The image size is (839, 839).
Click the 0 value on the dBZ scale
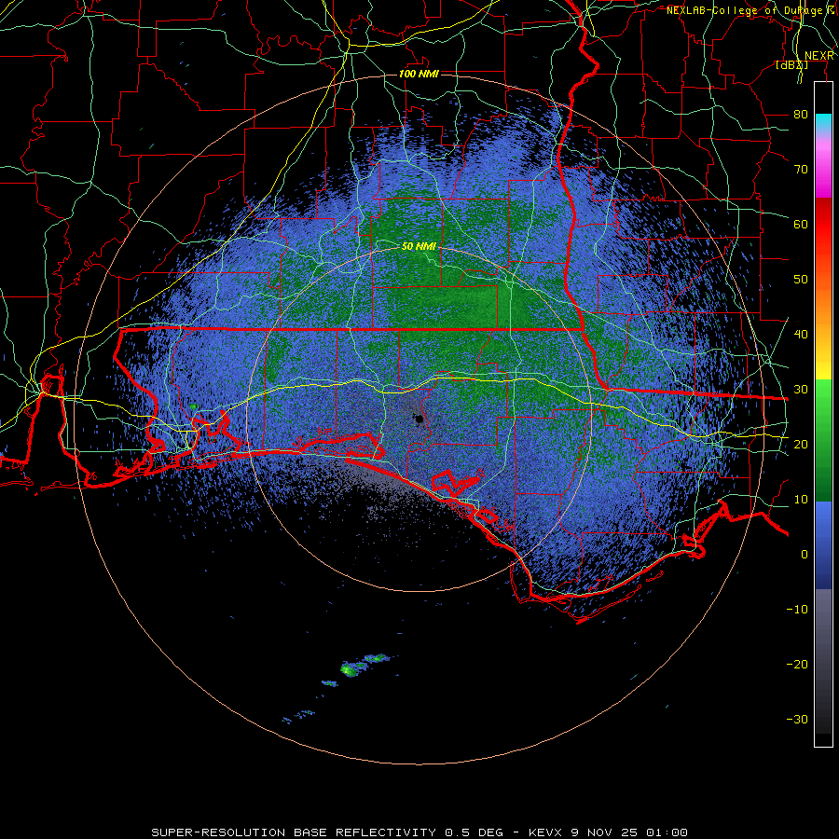[805, 555]
